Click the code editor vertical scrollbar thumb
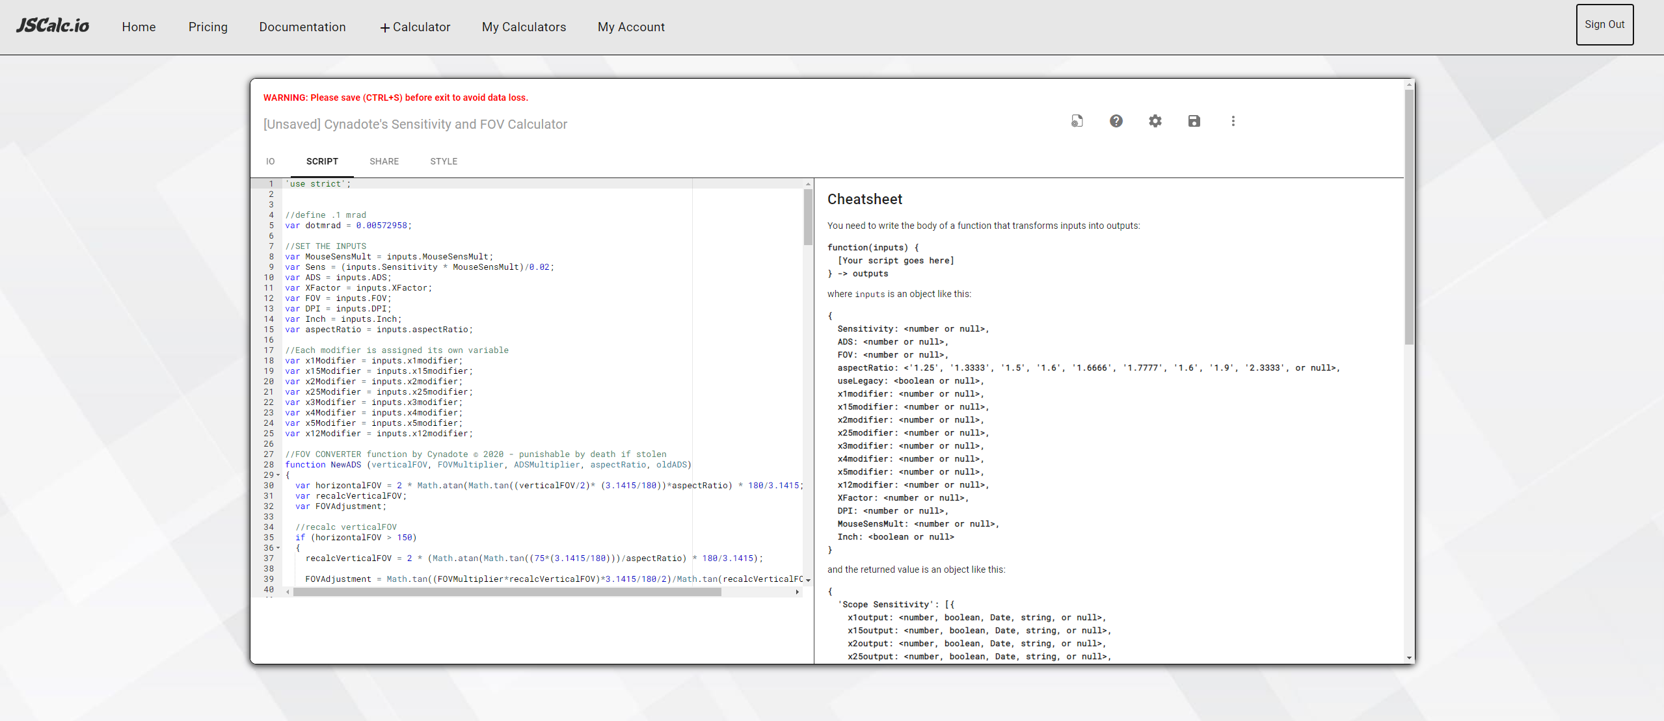The height and width of the screenshot is (721, 1664). [808, 217]
